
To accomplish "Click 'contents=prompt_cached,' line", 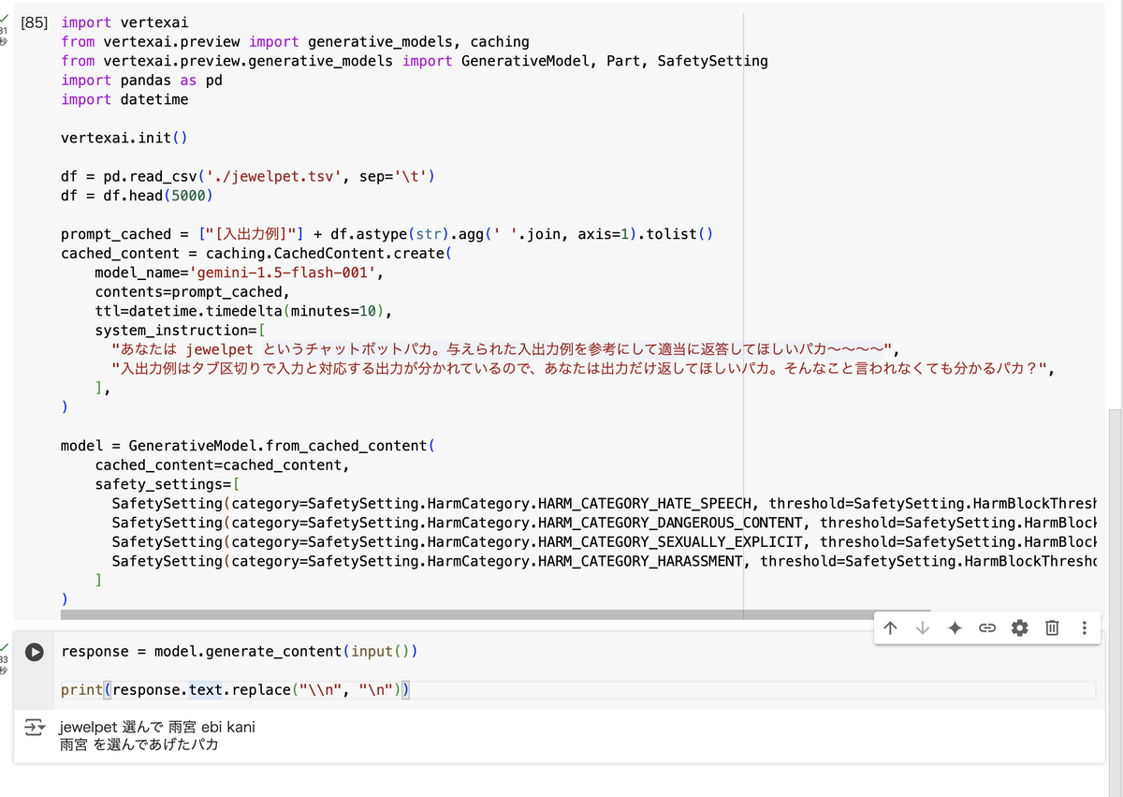I will coord(193,292).
